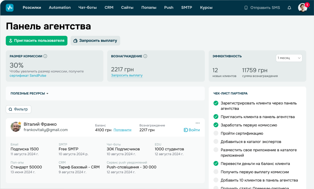Image resolution: width=314 pixels, height=189 pixels.
Task: Open the Чат-боты menu item
Action: (87, 8)
